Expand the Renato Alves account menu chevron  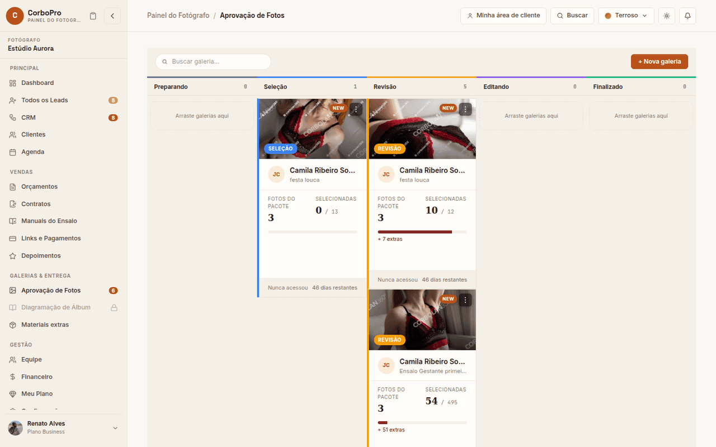[x=115, y=428]
